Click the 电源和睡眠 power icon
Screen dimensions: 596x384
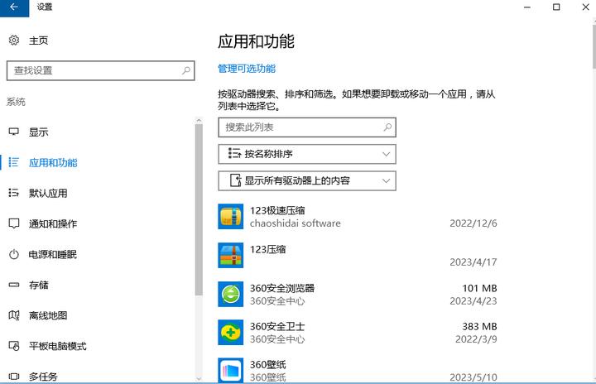click(x=14, y=254)
